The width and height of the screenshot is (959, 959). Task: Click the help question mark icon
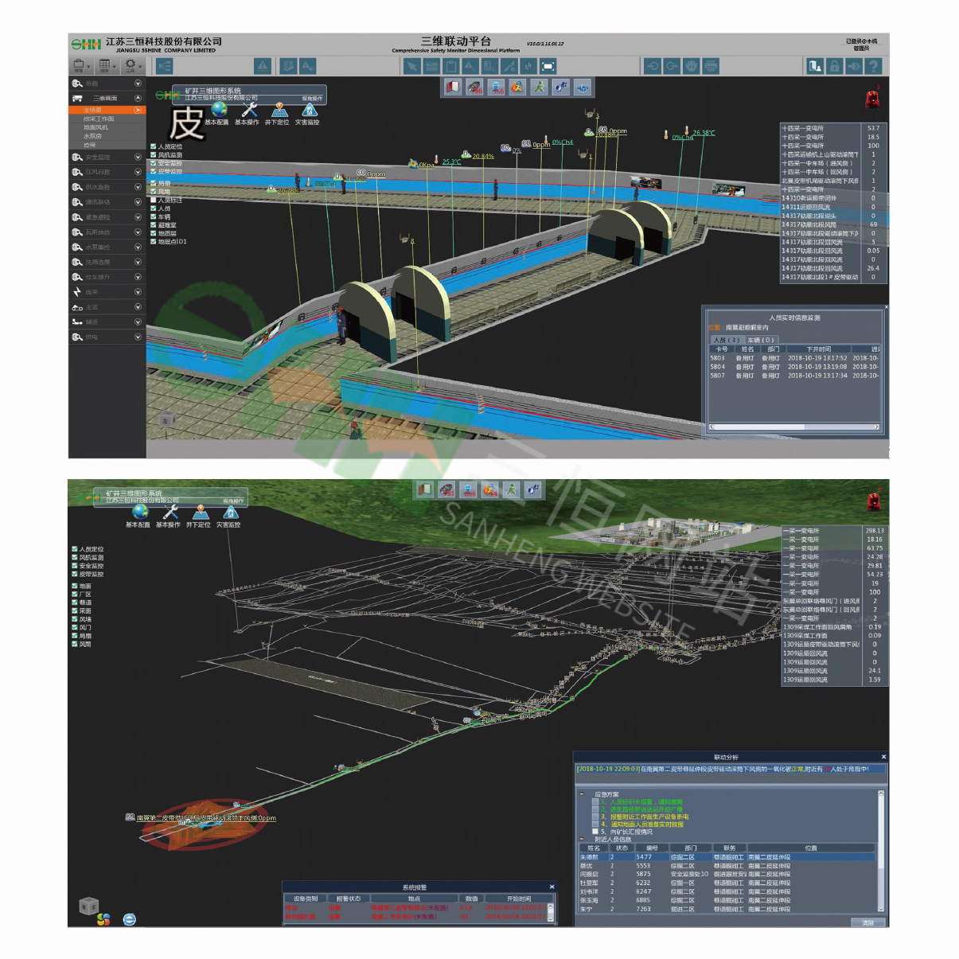click(873, 66)
